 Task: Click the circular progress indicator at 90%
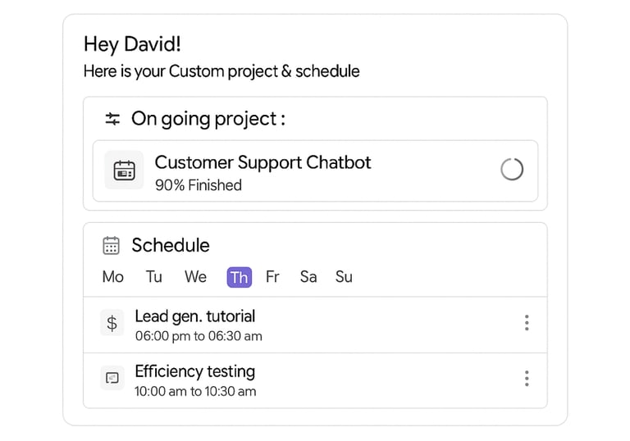511,170
